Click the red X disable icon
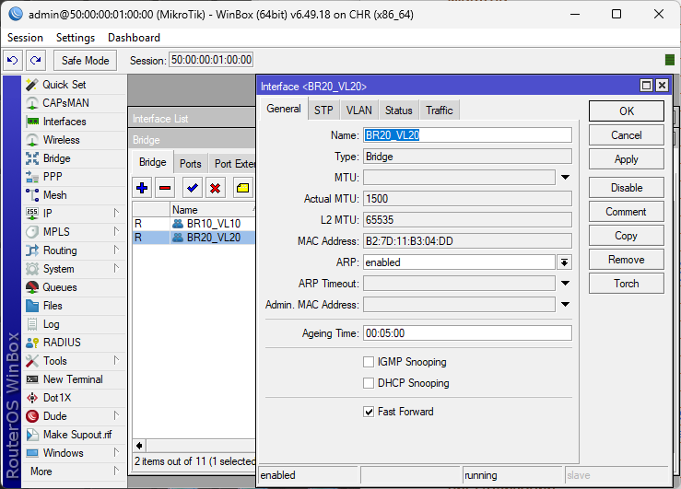Viewport: 681px width, 489px height. click(216, 188)
